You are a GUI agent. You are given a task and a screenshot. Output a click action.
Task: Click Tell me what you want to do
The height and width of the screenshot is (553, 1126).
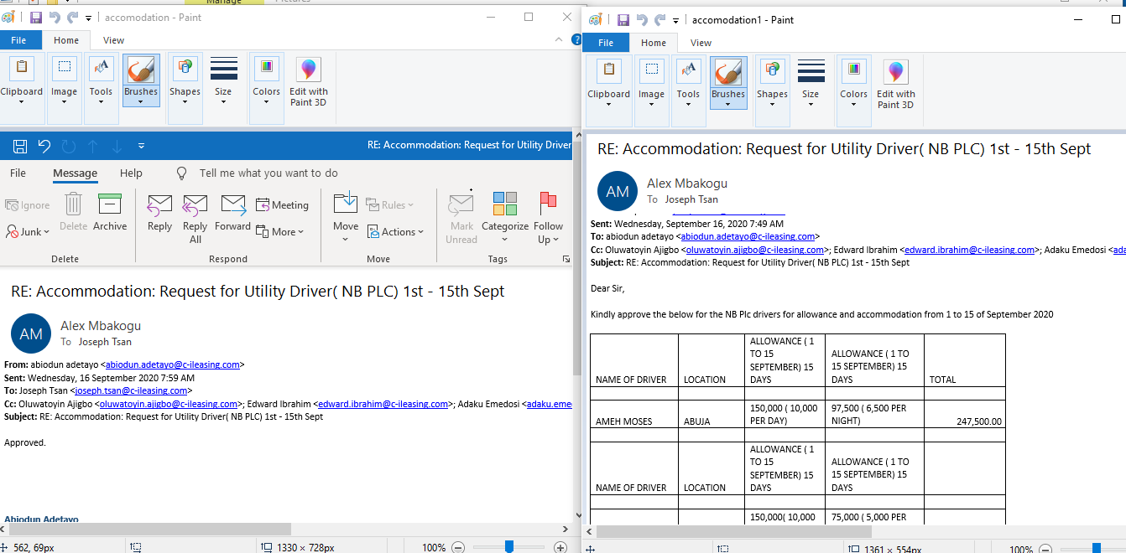click(268, 173)
